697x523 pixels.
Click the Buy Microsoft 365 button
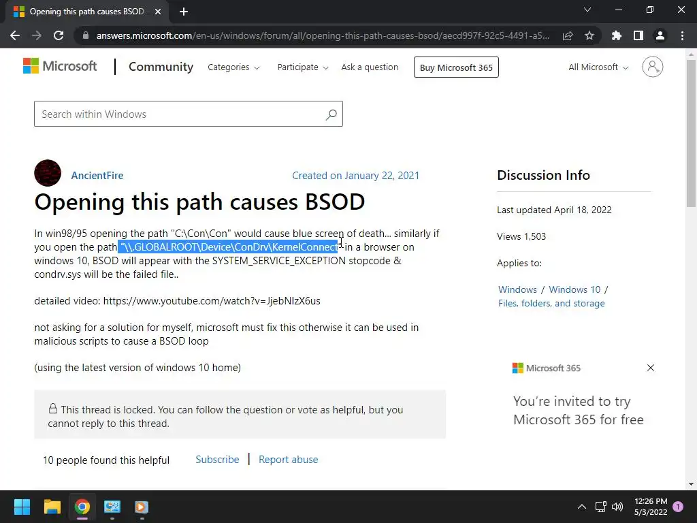click(x=456, y=67)
